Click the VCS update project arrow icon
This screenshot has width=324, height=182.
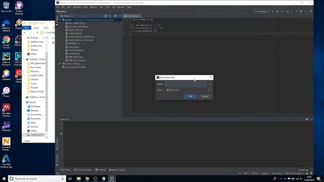292,11
